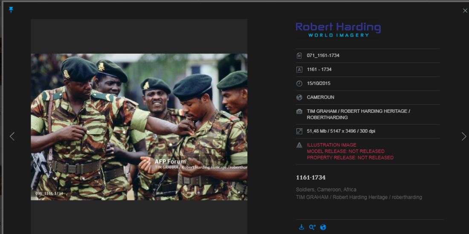The width and height of the screenshot is (469, 234).
Task: Click the Robert Harding World Imagery logo
Action: pyautogui.click(x=338, y=30)
